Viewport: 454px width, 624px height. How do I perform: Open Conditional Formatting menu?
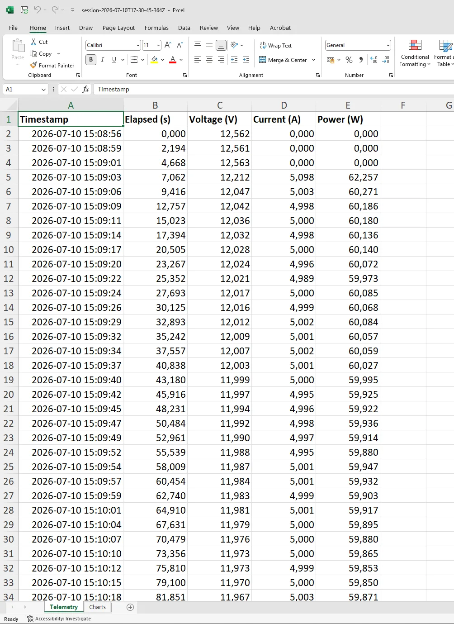tap(415, 53)
